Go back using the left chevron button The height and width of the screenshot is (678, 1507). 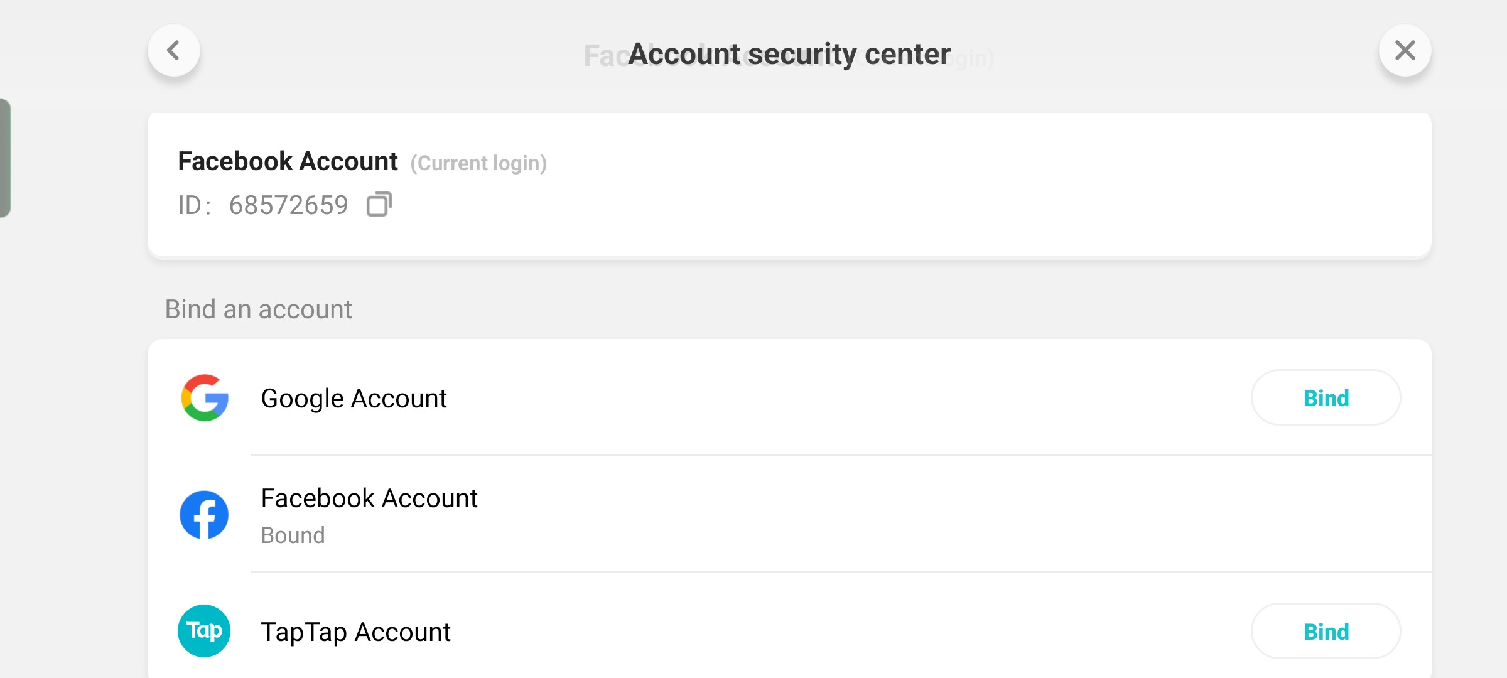coord(174,50)
